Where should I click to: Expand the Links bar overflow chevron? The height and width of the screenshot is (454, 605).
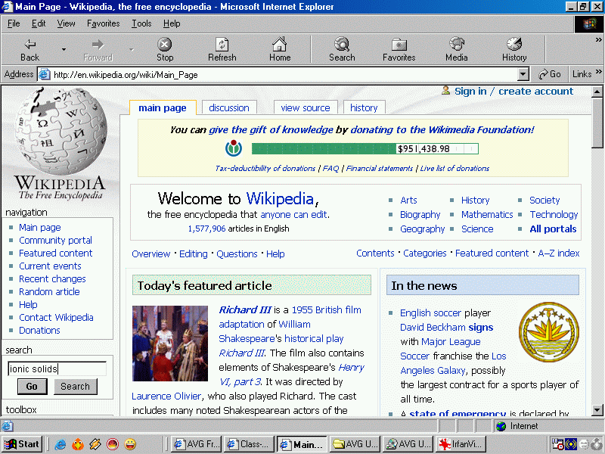598,71
